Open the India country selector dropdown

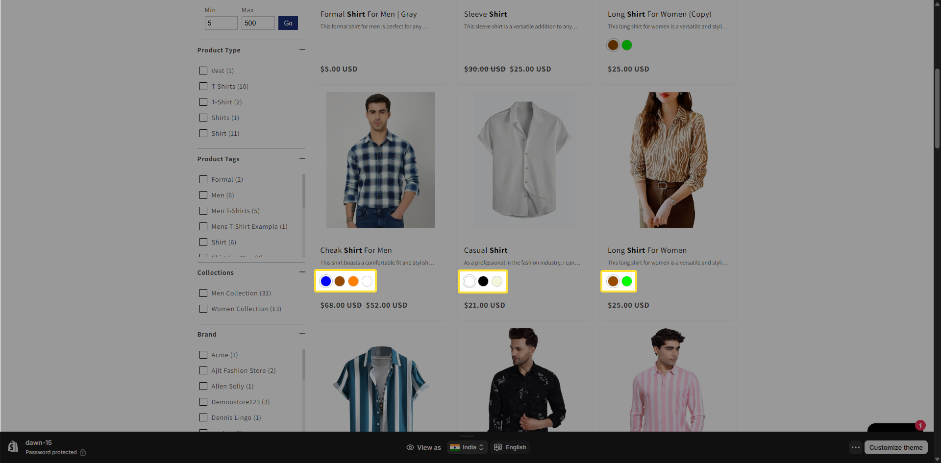tap(468, 447)
